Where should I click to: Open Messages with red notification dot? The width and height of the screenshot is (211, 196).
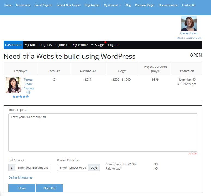(x=98, y=45)
